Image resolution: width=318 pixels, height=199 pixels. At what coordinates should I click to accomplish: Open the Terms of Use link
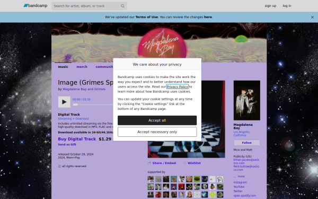pos(147,17)
